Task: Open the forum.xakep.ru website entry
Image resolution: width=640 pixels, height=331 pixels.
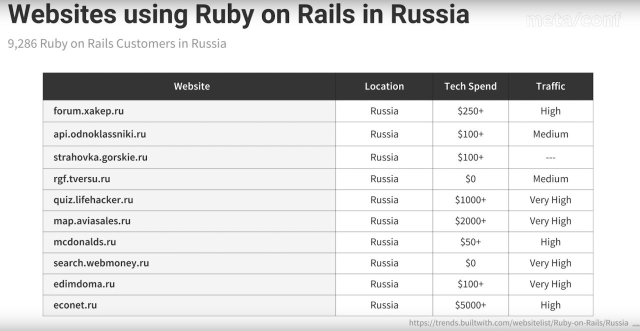Action: [x=88, y=111]
